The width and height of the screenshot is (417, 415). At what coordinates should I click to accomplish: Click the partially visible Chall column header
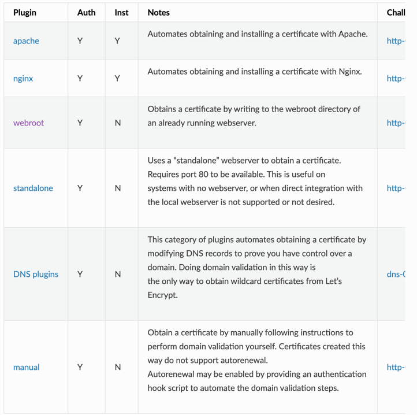[x=396, y=13]
